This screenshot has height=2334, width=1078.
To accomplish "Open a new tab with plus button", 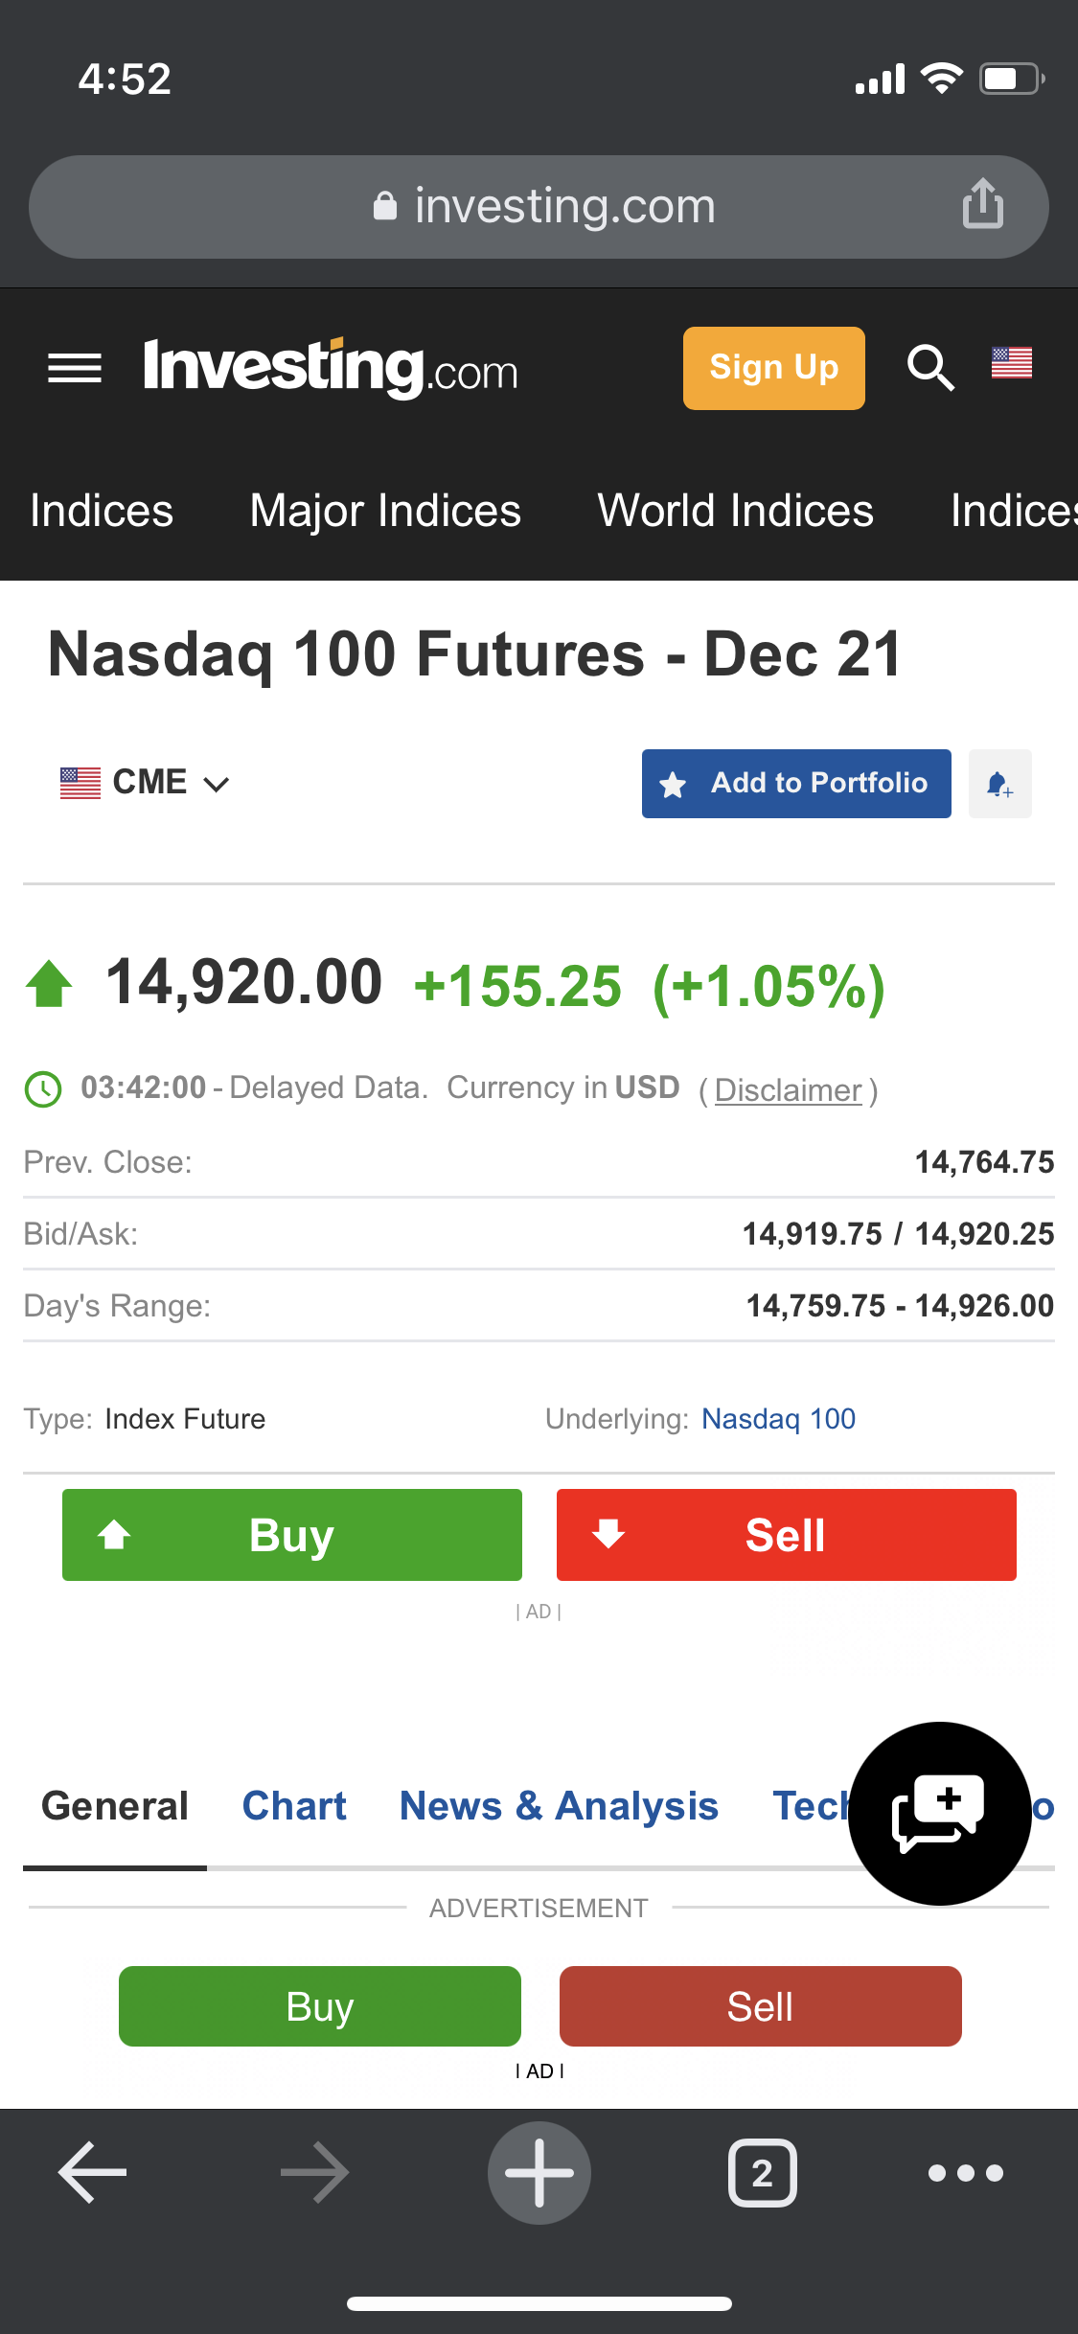I will pyautogui.click(x=539, y=2172).
